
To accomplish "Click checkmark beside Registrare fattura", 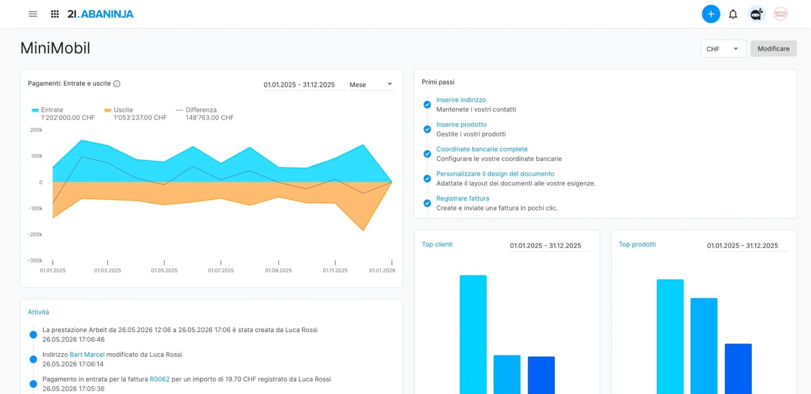I will click(427, 203).
